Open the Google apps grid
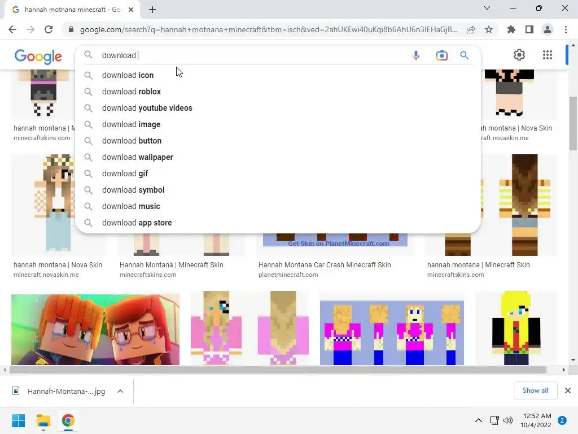The width and height of the screenshot is (578, 434). tap(548, 55)
